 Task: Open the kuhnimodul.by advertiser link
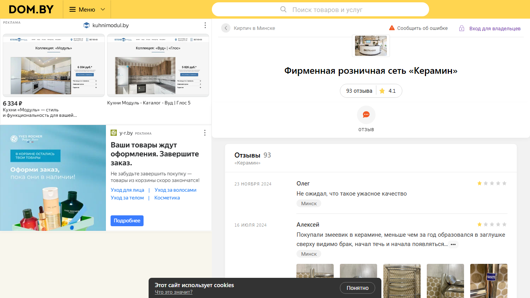111,25
